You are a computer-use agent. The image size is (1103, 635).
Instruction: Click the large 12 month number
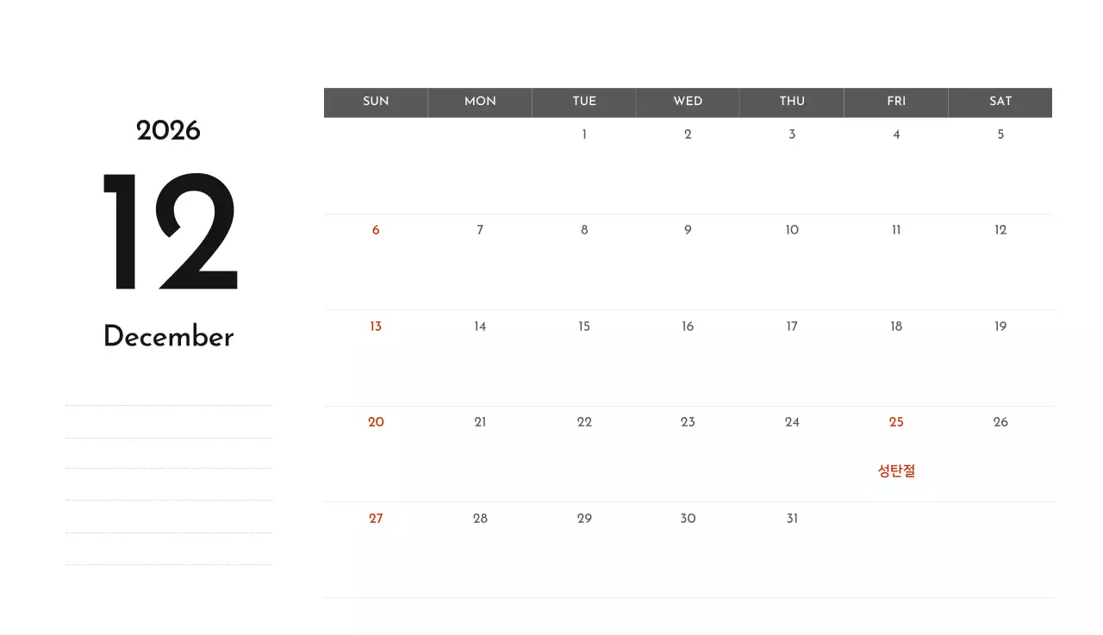click(x=169, y=233)
